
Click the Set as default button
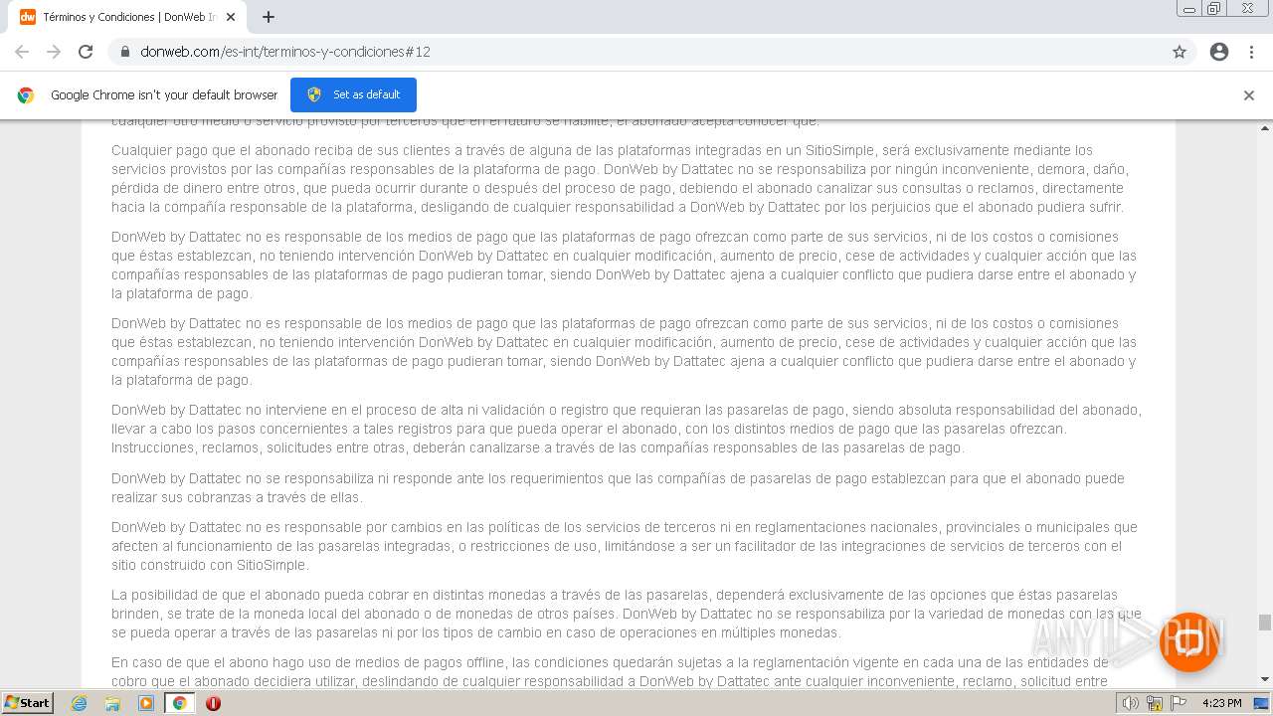(353, 94)
